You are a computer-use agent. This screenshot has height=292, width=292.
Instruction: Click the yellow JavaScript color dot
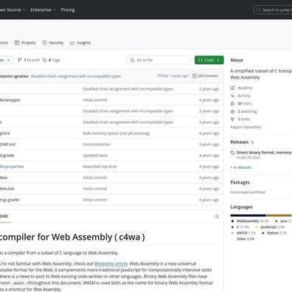(257, 227)
